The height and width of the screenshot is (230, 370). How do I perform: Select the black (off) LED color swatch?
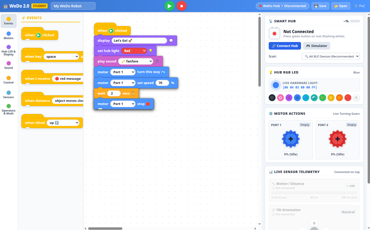coord(272,98)
